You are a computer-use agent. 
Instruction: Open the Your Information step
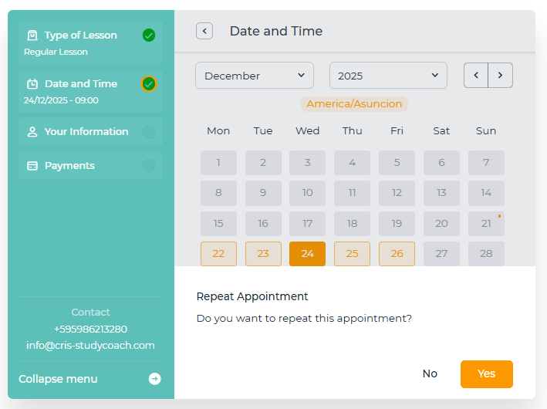coord(86,132)
